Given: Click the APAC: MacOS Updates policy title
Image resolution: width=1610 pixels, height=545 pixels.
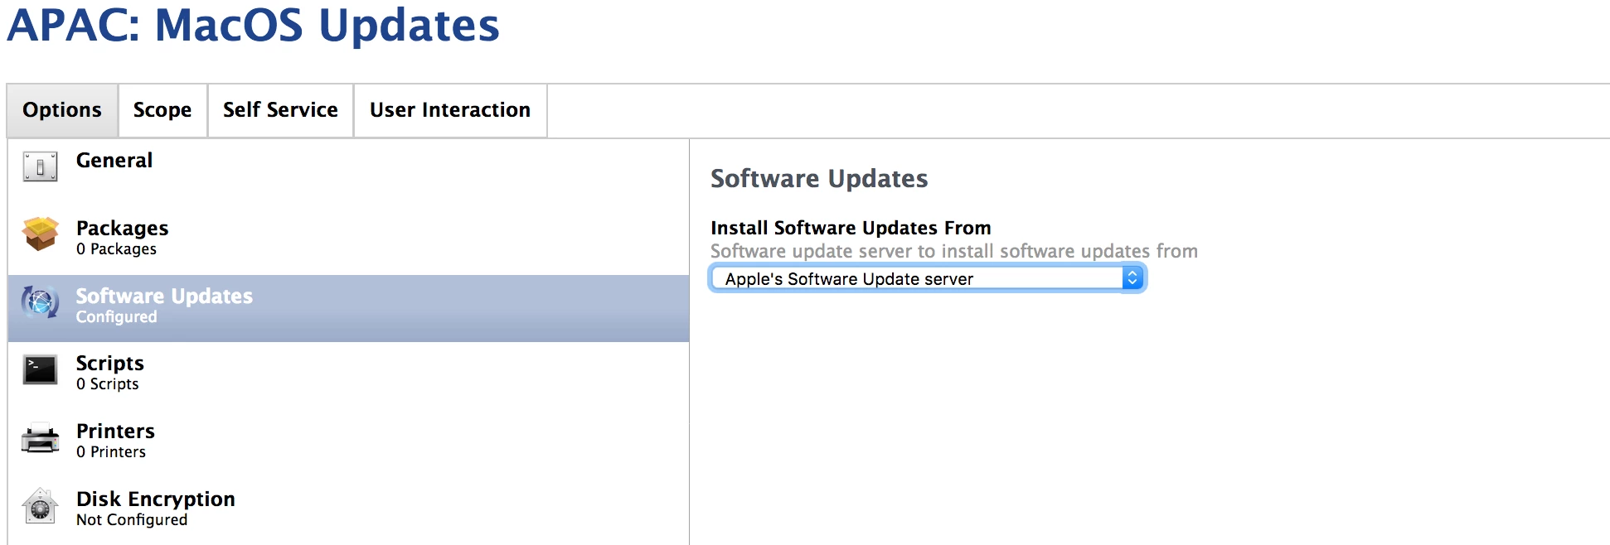Looking at the screenshot, I should pos(254,25).
